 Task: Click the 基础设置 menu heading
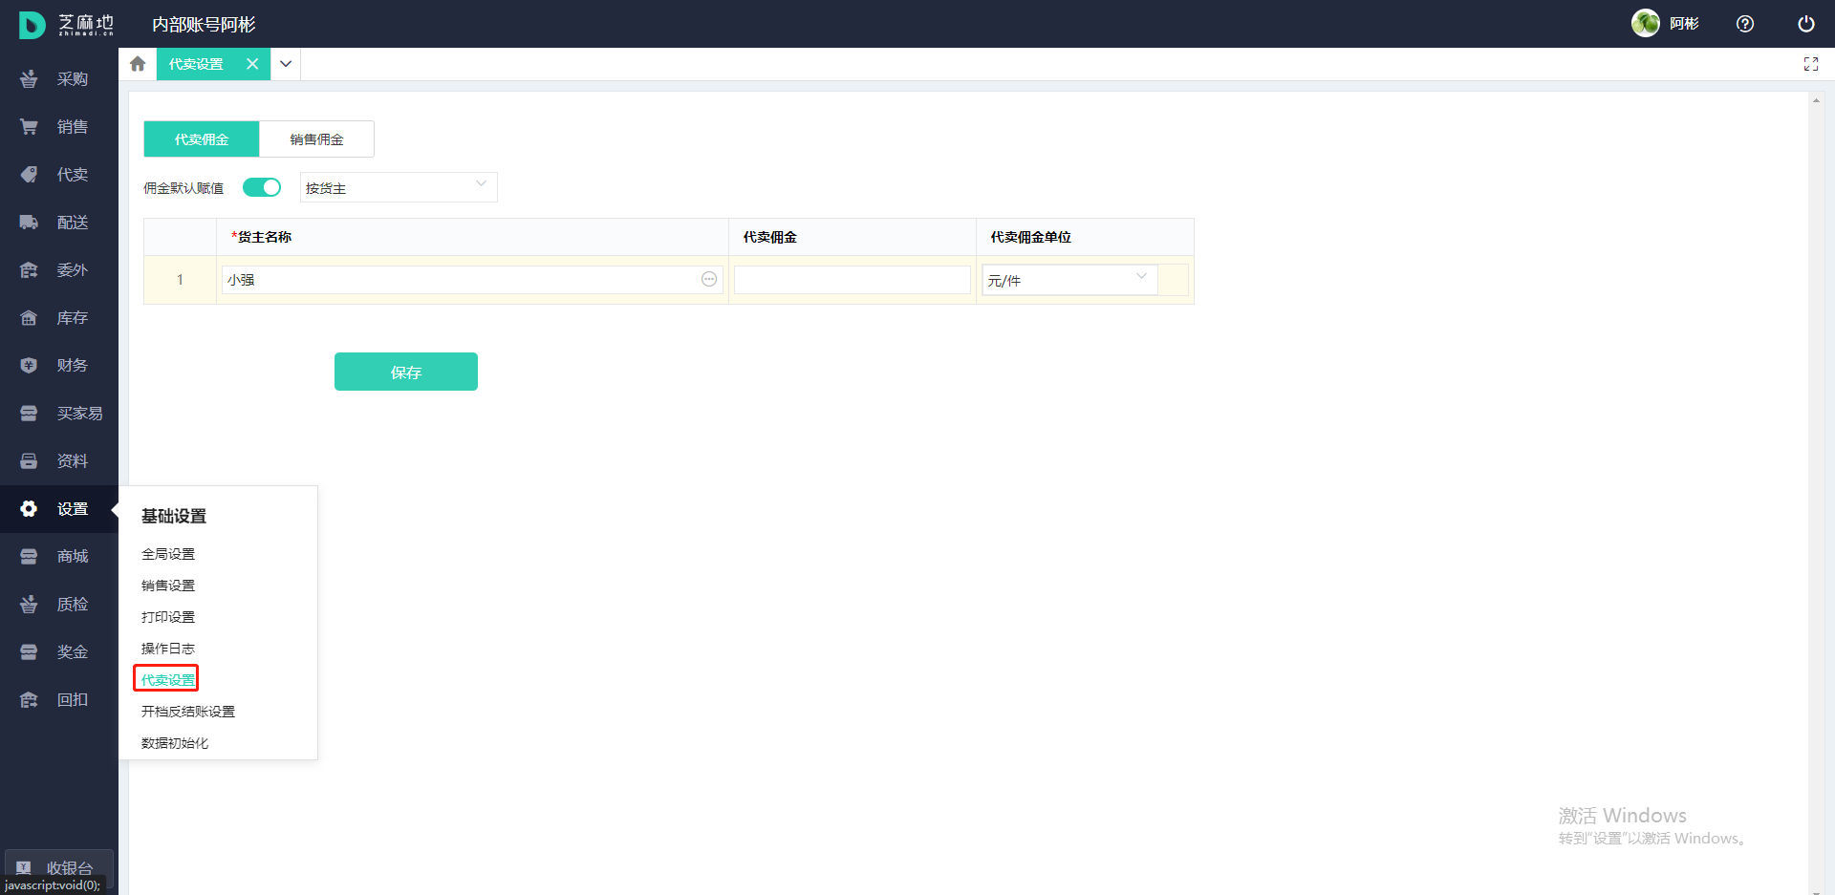[x=174, y=516]
